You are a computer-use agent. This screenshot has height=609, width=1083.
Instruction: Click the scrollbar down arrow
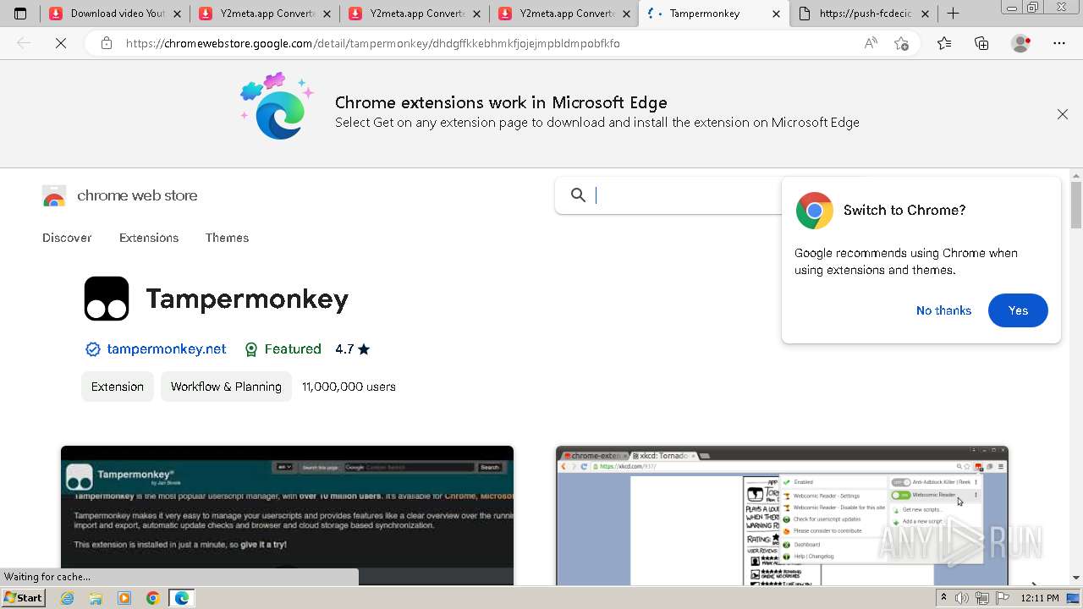[x=1076, y=579]
